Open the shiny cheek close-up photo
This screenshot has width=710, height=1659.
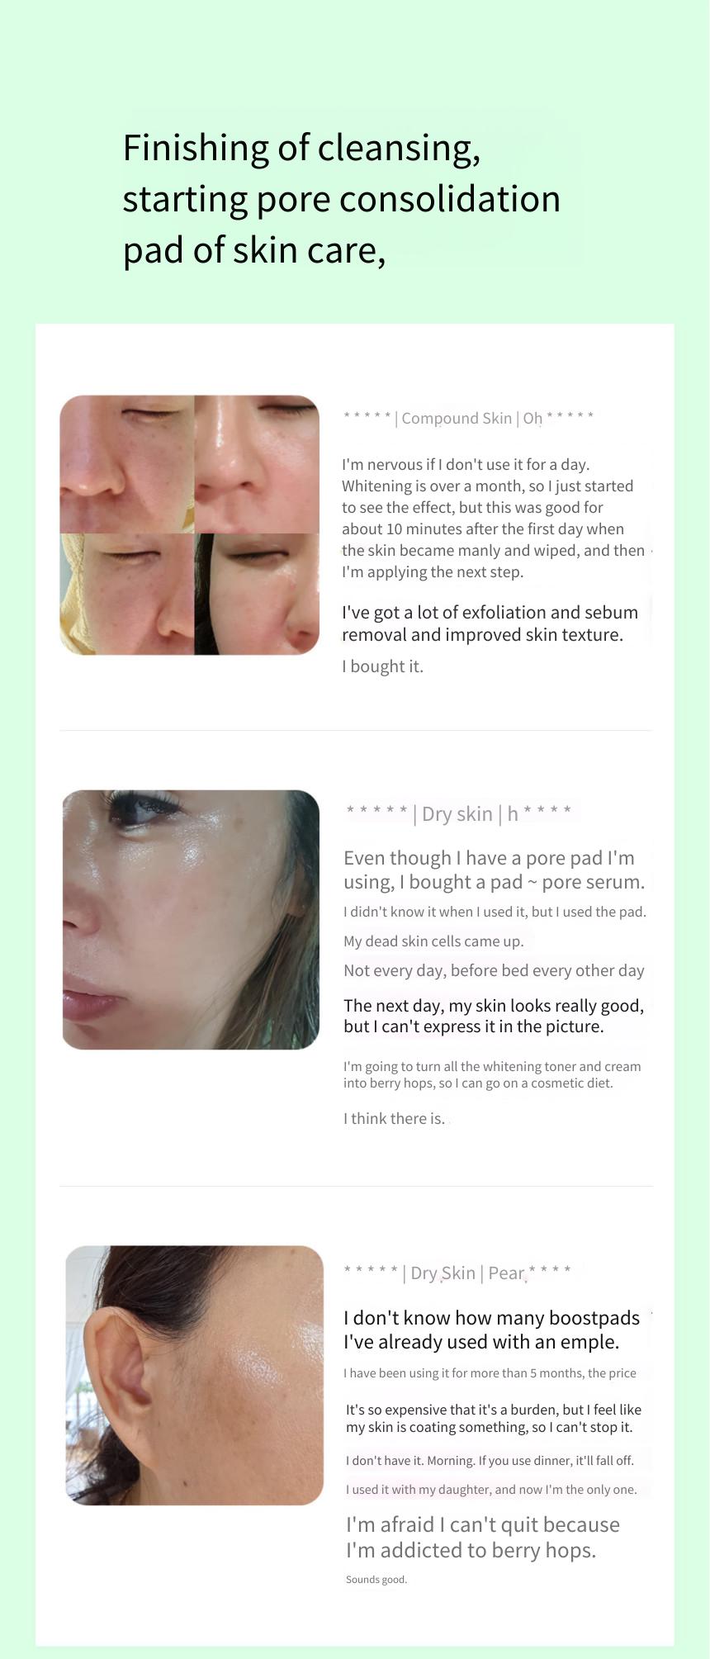[x=191, y=920]
